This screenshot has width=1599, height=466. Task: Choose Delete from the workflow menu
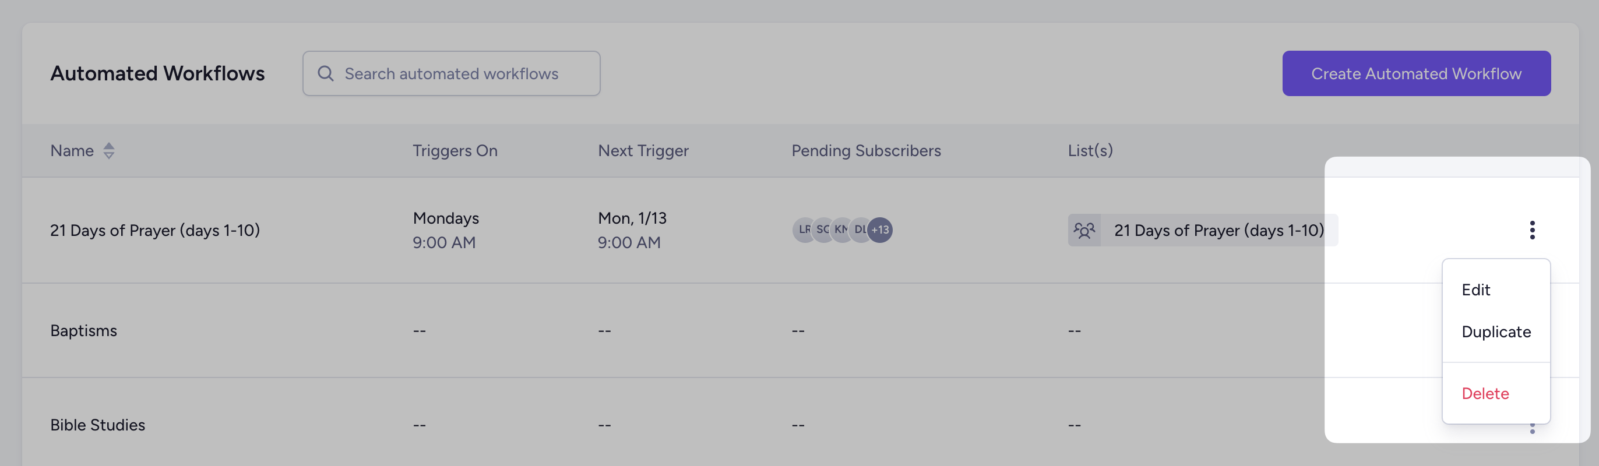click(x=1485, y=393)
